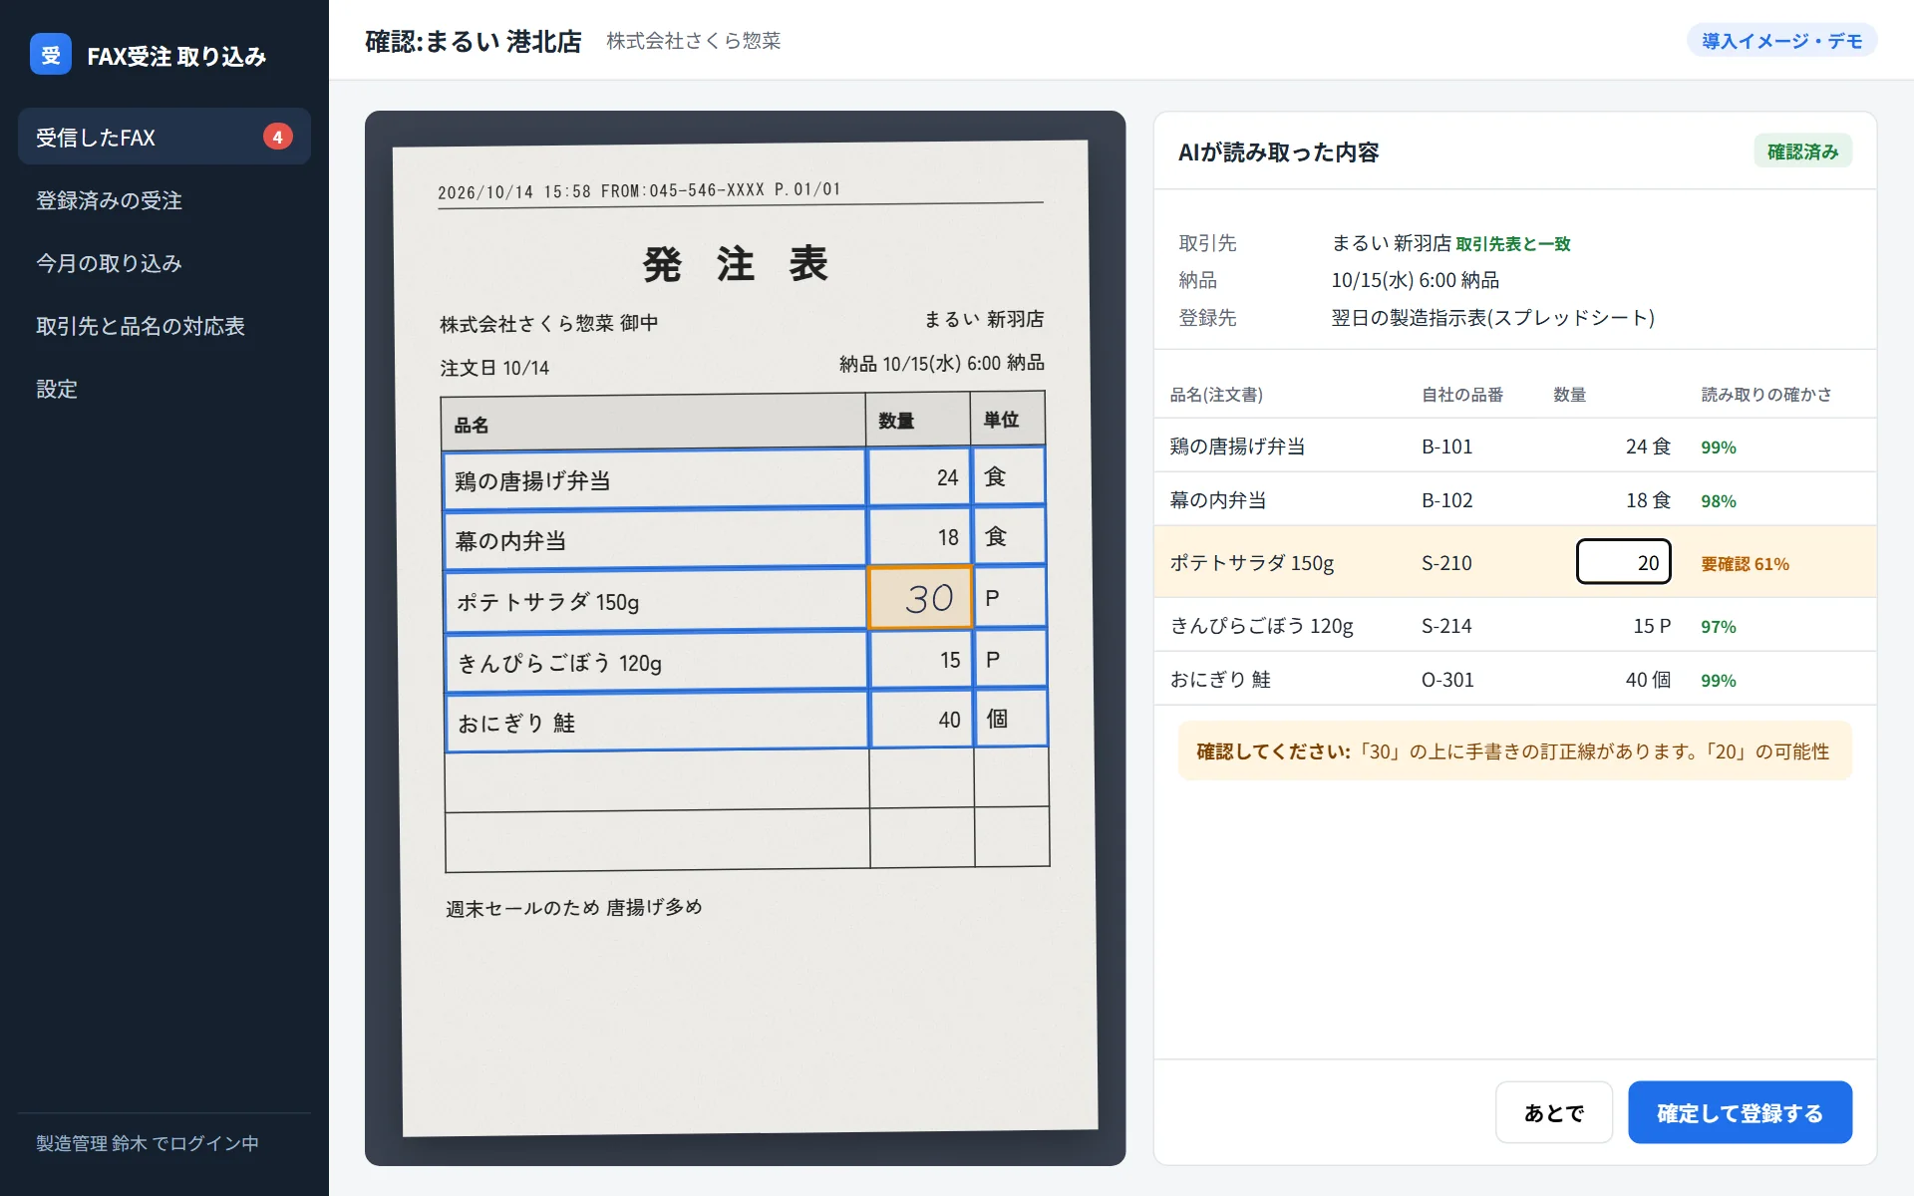Image resolution: width=1914 pixels, height=1196 pixels.
Task: Open 今月の取り込み page
Action: [x=164, y=263]
